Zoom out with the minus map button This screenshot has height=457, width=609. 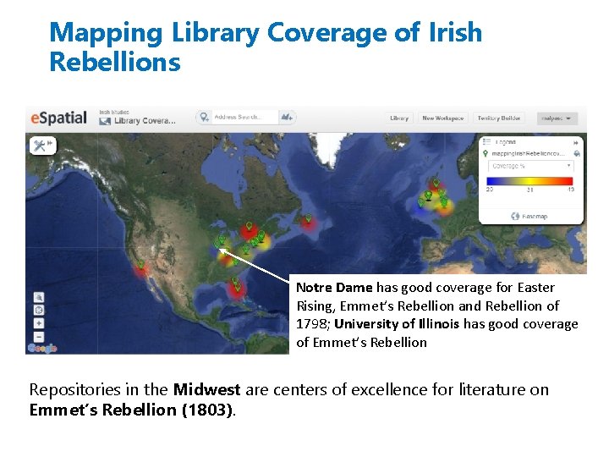(x=39, y=337)
